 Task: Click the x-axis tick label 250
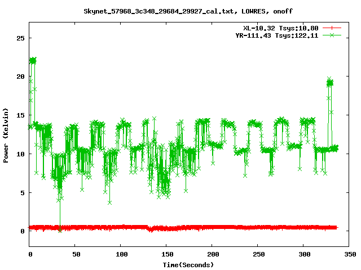[258, 254]
